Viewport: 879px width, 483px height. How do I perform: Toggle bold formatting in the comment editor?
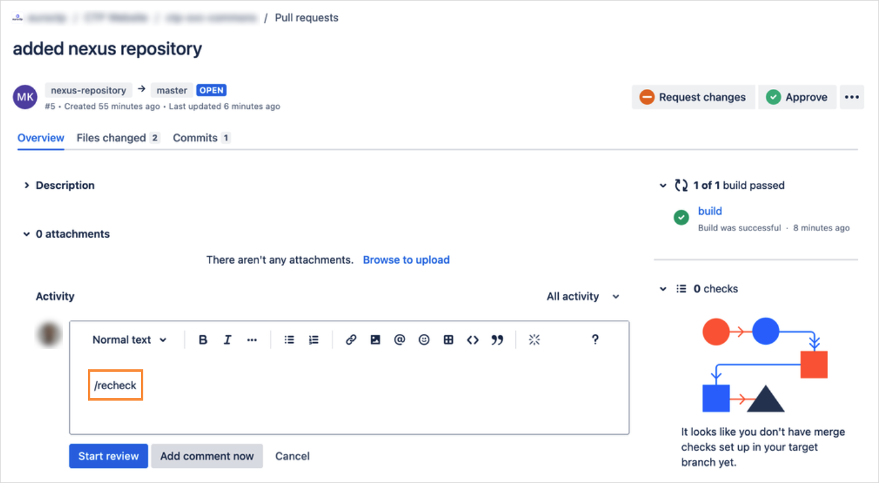pos(203,339)
